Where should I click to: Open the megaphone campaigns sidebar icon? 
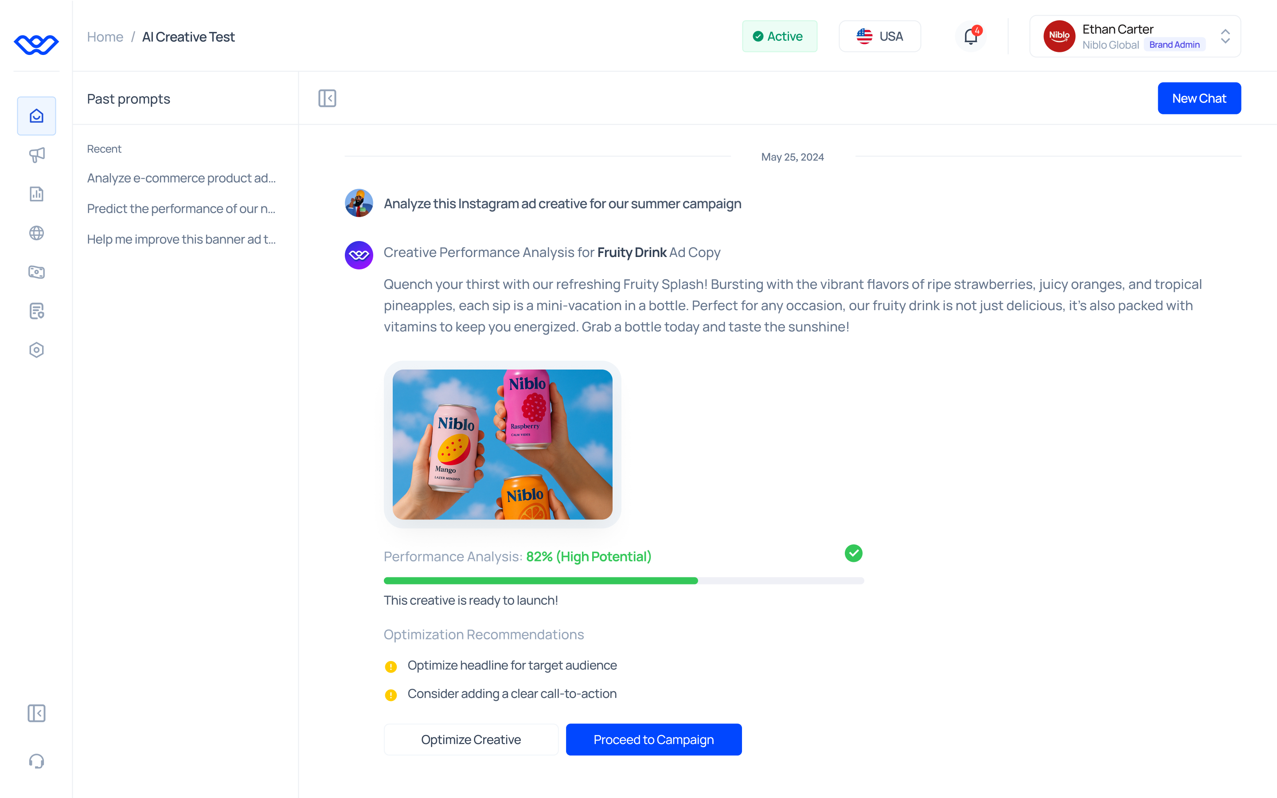click(36, 155)
